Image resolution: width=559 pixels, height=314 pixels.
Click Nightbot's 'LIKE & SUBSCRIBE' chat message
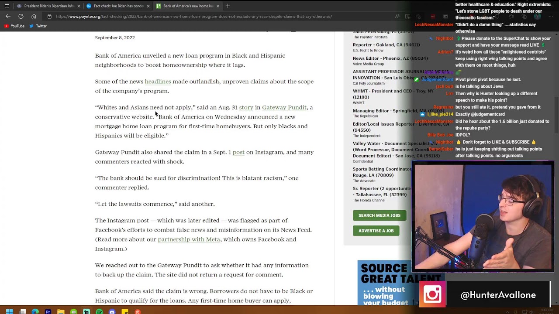[x=496, y=142]
